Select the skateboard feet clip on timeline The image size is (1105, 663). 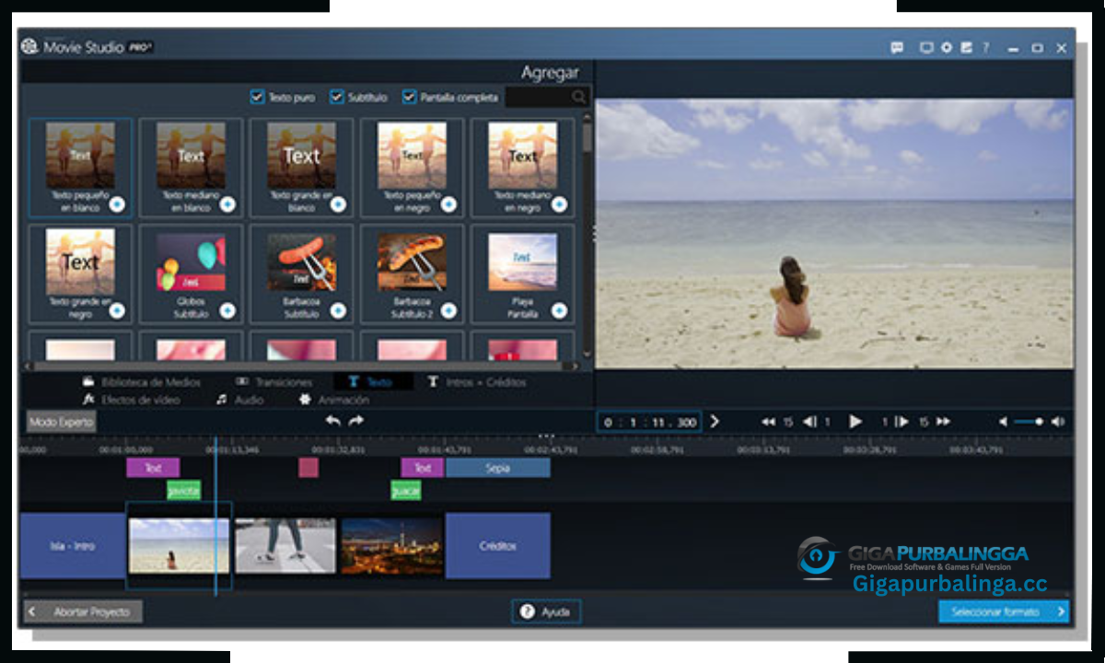[x=285, y=546]
